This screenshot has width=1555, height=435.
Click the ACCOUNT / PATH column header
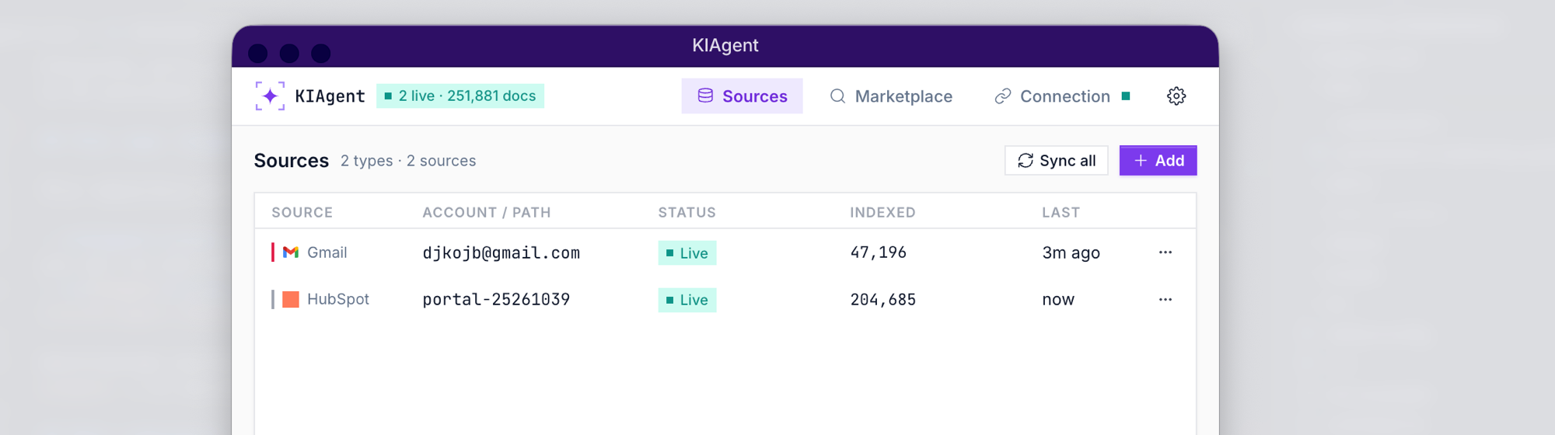[x=486, y=212]
